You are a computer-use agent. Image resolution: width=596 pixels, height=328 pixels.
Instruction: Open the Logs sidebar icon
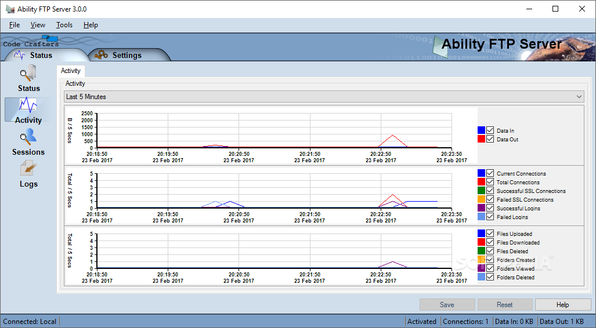click(28, 174)
